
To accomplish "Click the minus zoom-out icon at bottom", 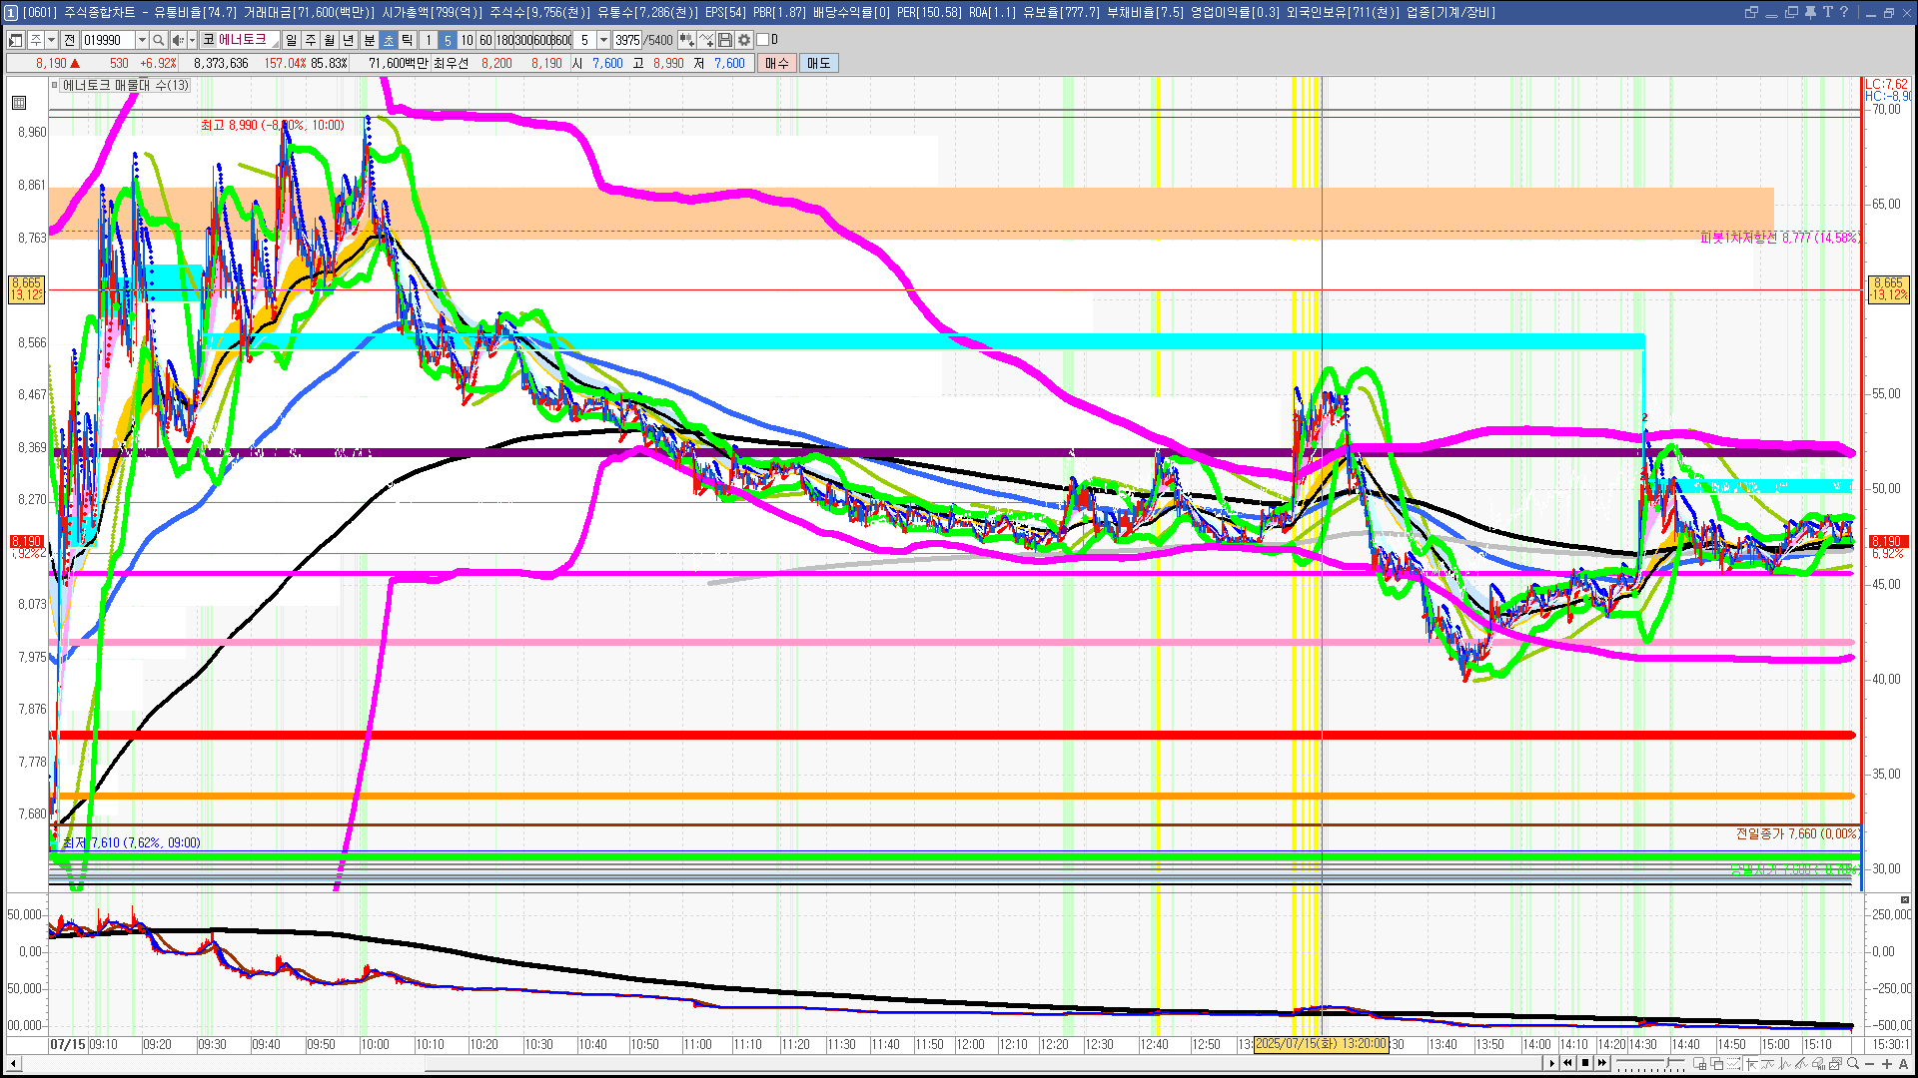I will pos(1870,1064).
